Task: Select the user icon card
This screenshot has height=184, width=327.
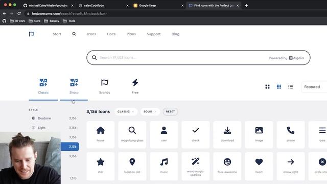Action: click(164, 134)
